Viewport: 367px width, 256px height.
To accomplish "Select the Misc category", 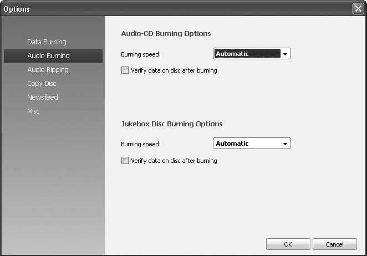I will [33, 111].
